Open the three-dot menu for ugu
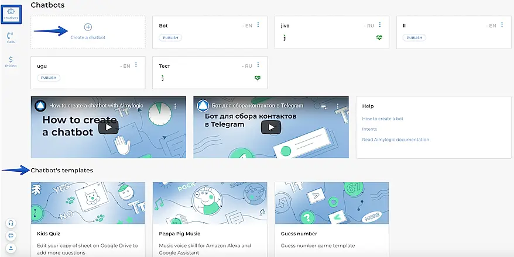The height and width of the screenshot is (257, 514). [136, 65]
